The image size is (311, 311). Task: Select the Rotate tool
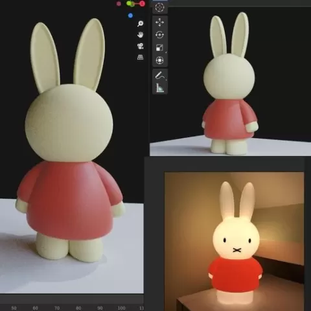(x=159, y=35)
